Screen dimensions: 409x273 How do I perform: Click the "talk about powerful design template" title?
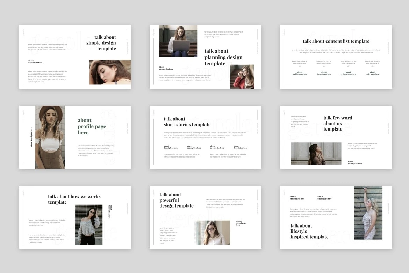coord(176,200)
